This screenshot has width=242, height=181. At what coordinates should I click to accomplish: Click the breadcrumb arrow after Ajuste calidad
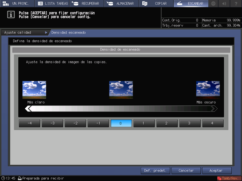(x=46, y=33)
